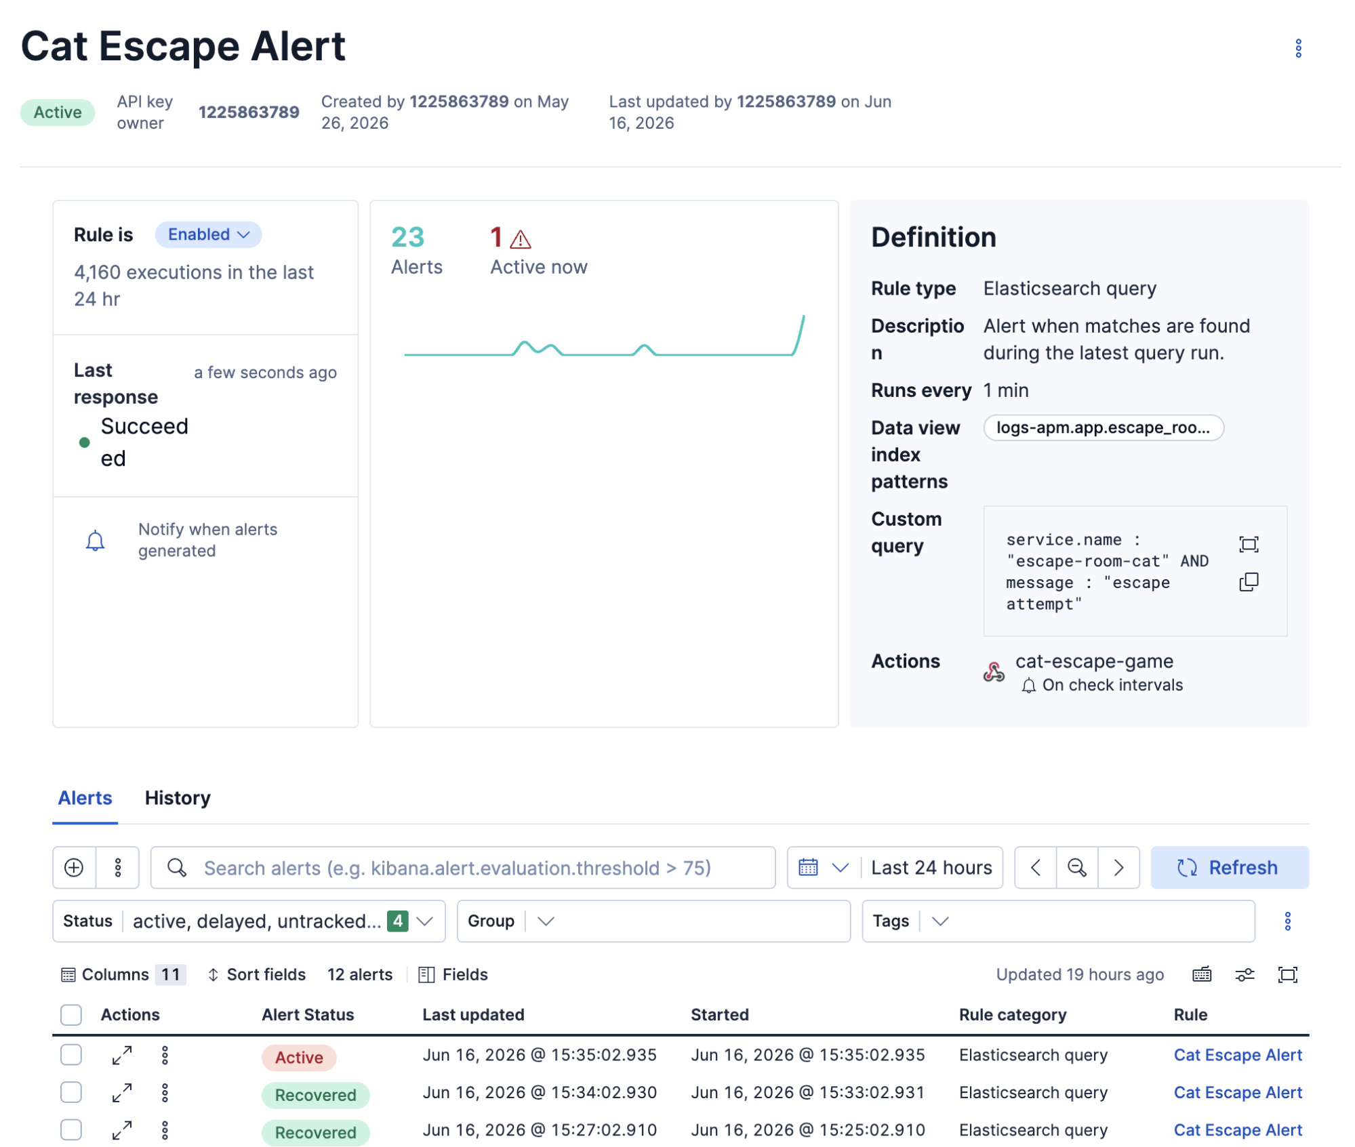Open the Group filter dropdown
The image size is (1355, 1147).
653,921
